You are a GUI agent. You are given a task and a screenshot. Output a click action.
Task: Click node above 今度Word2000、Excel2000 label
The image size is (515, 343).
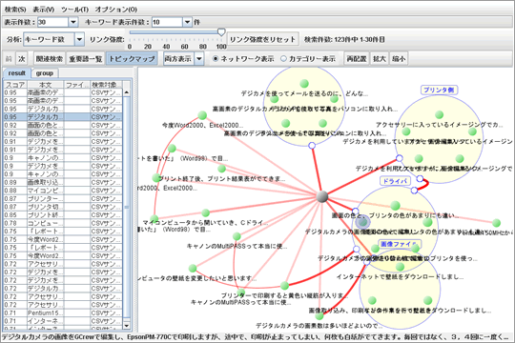[202, 115]
